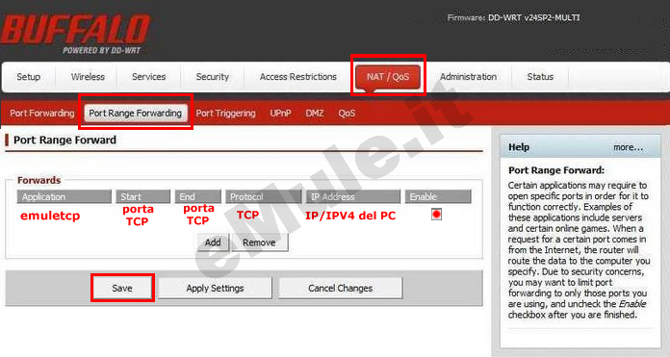Click the Help panel title

tap(519, 147)
